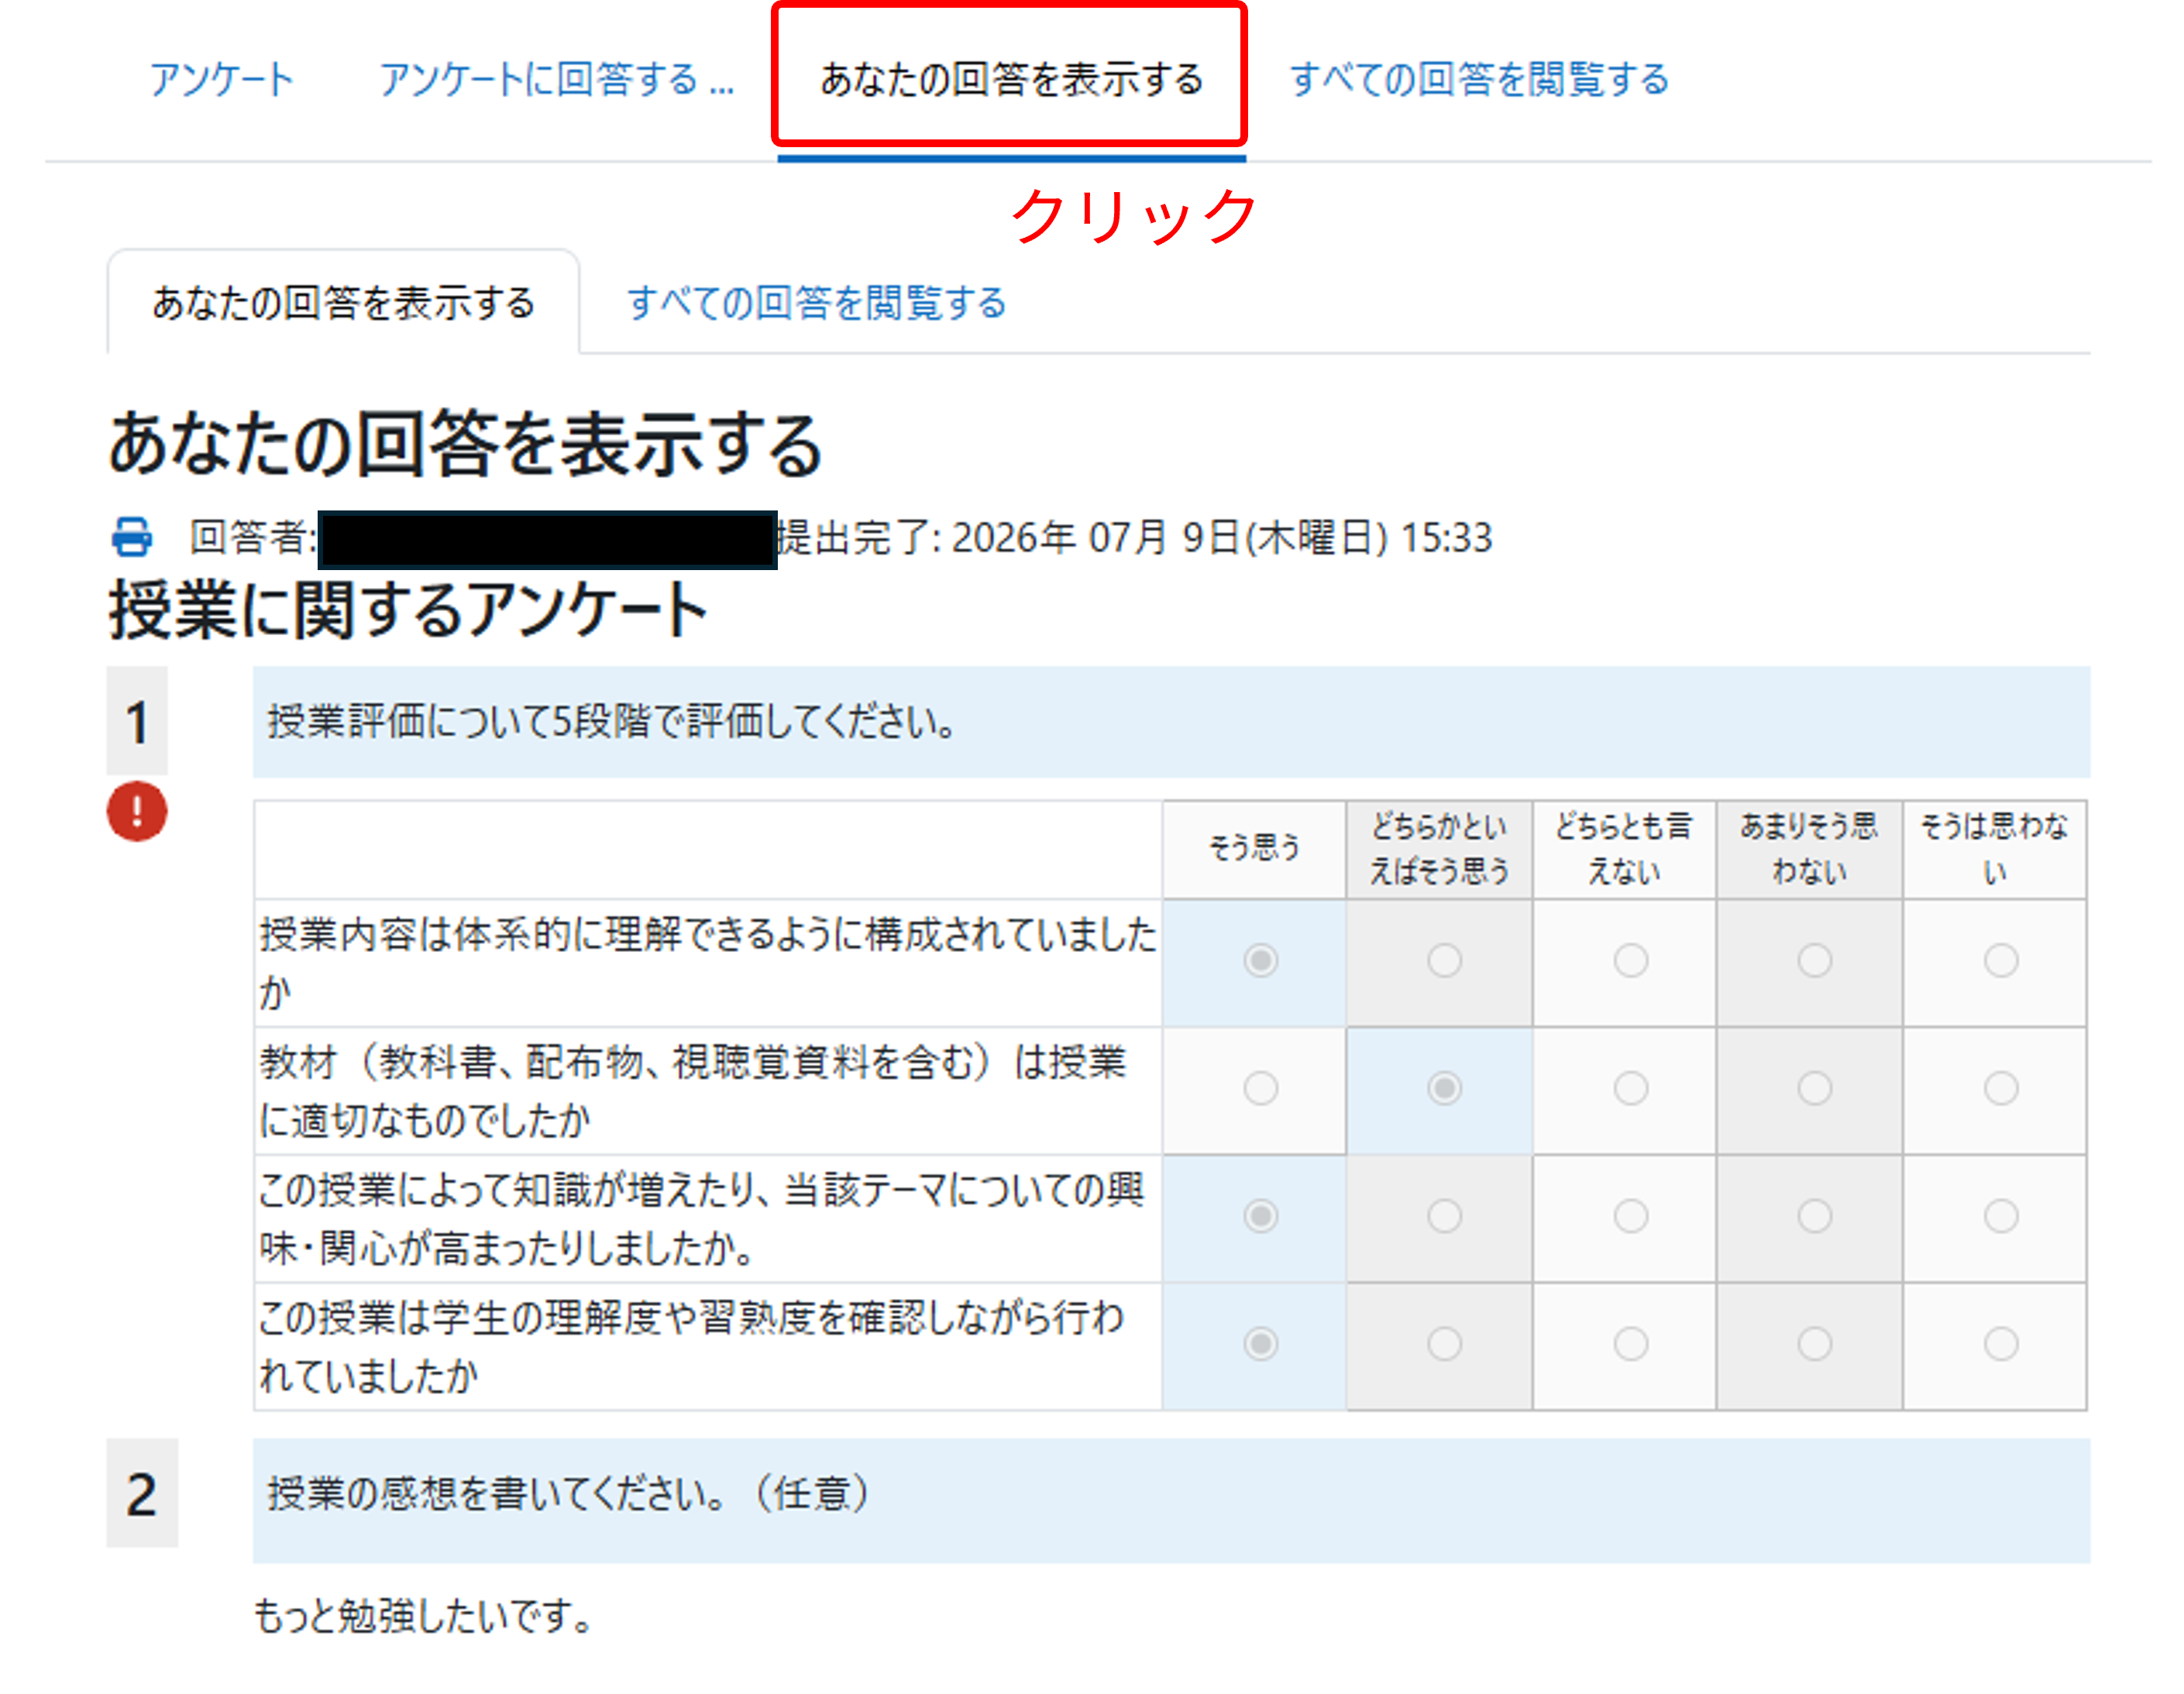The height and width of the screenshot is (1694, 2184).
Task: Select あまりそう思わない for 授業内容は体系的 row
Action: (x=1814, y=960)
